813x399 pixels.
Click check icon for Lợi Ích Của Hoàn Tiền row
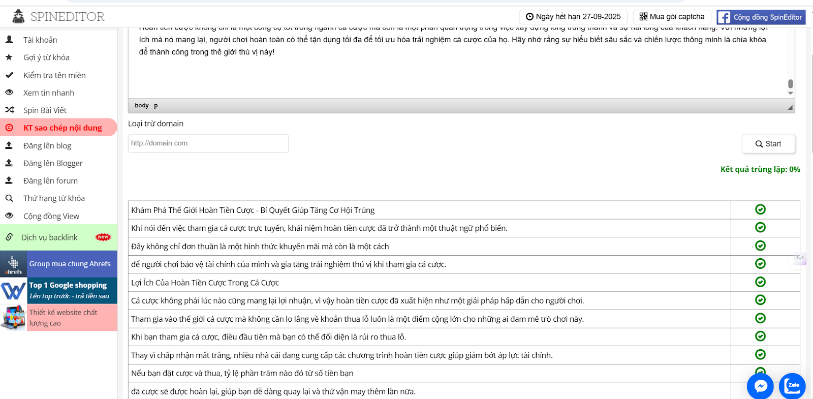(760, 282)
